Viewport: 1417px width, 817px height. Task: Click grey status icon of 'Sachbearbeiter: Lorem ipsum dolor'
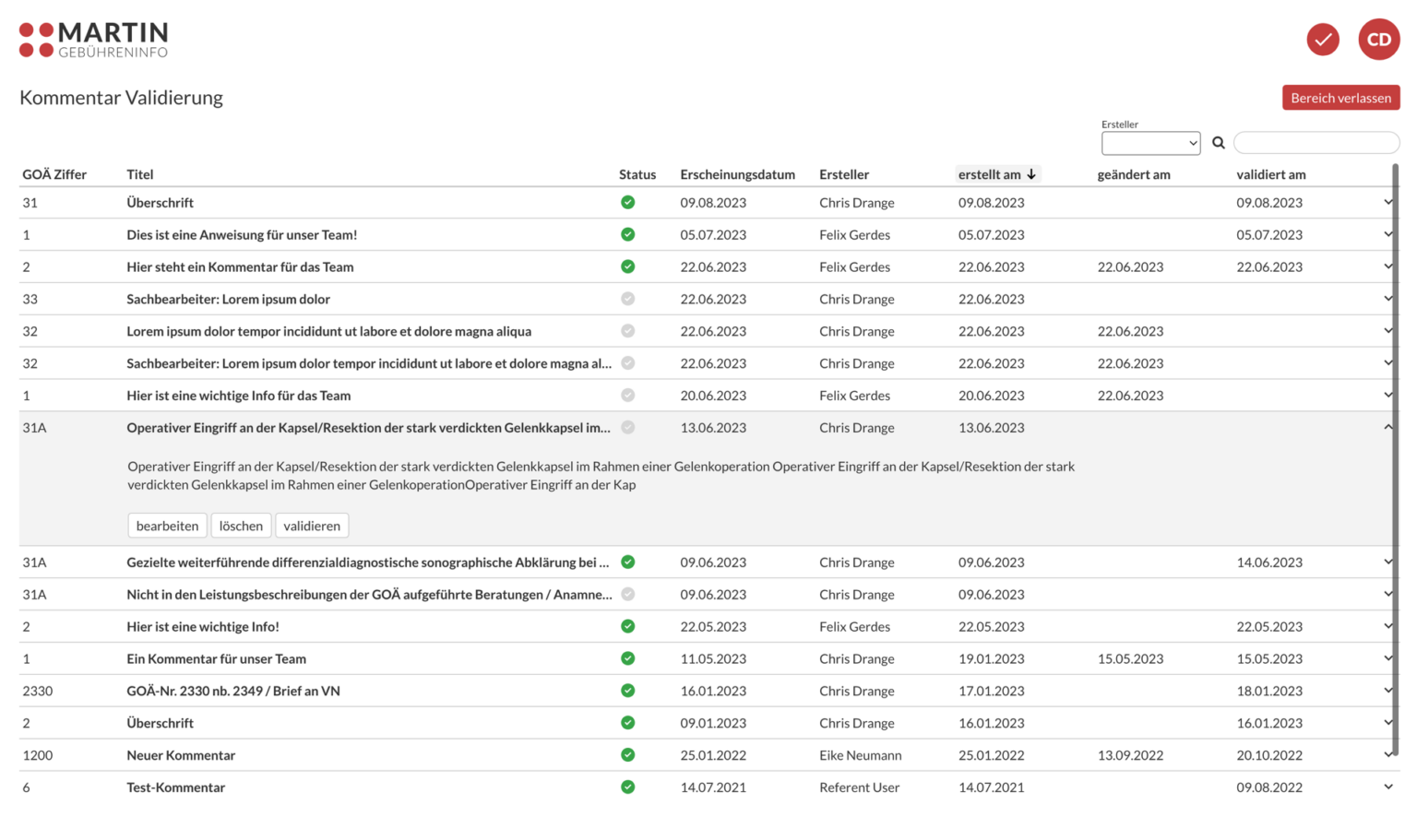coord(627,299)
